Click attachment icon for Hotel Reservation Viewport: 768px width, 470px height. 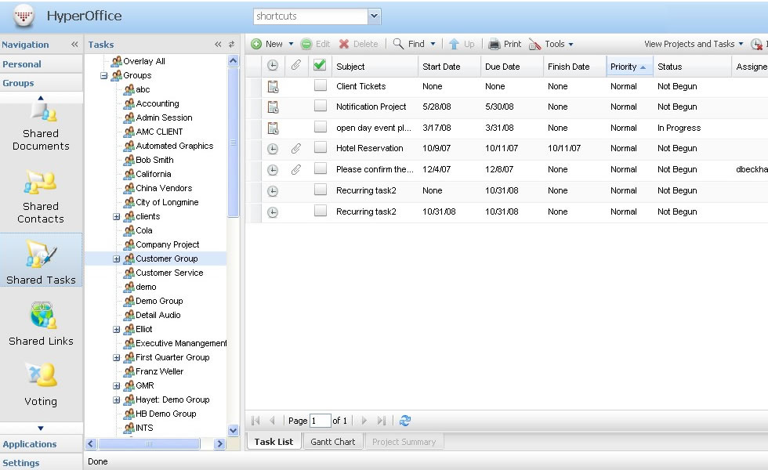point(296,148)
